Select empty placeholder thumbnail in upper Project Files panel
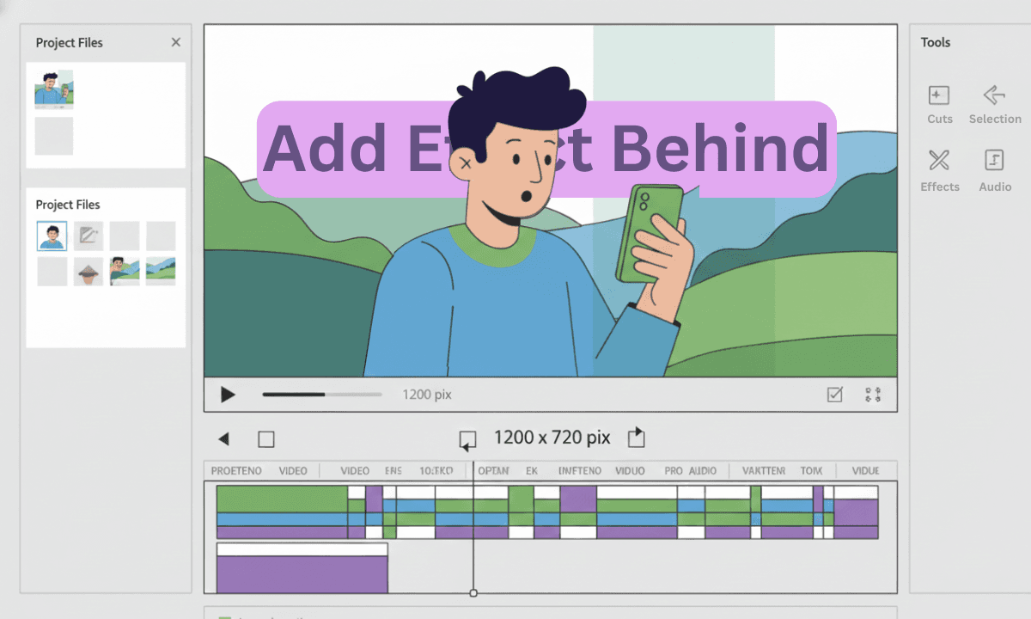Viewport: 1031px width, 619px height. 54,136
